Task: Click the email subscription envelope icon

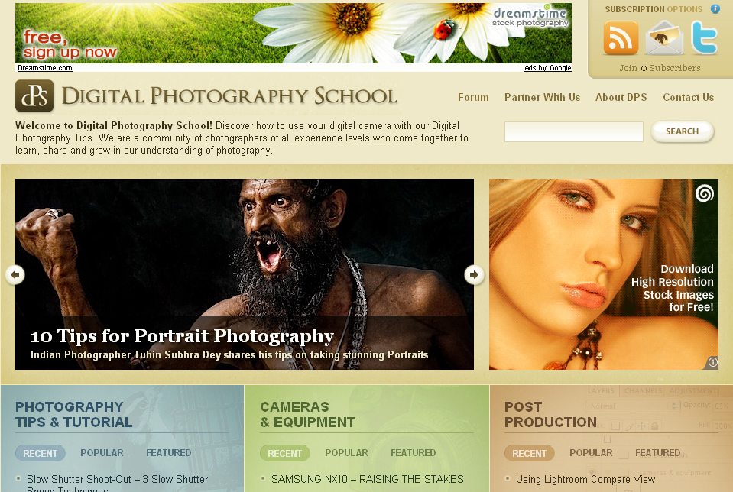Action: coord(664,37)
